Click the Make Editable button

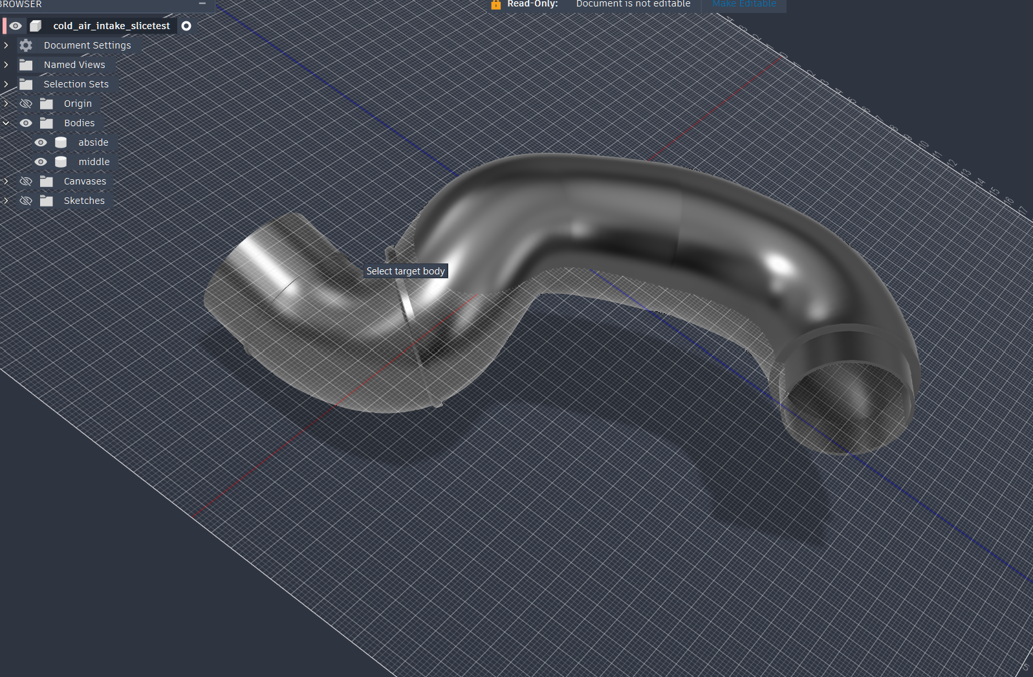(x=744, y=4)
